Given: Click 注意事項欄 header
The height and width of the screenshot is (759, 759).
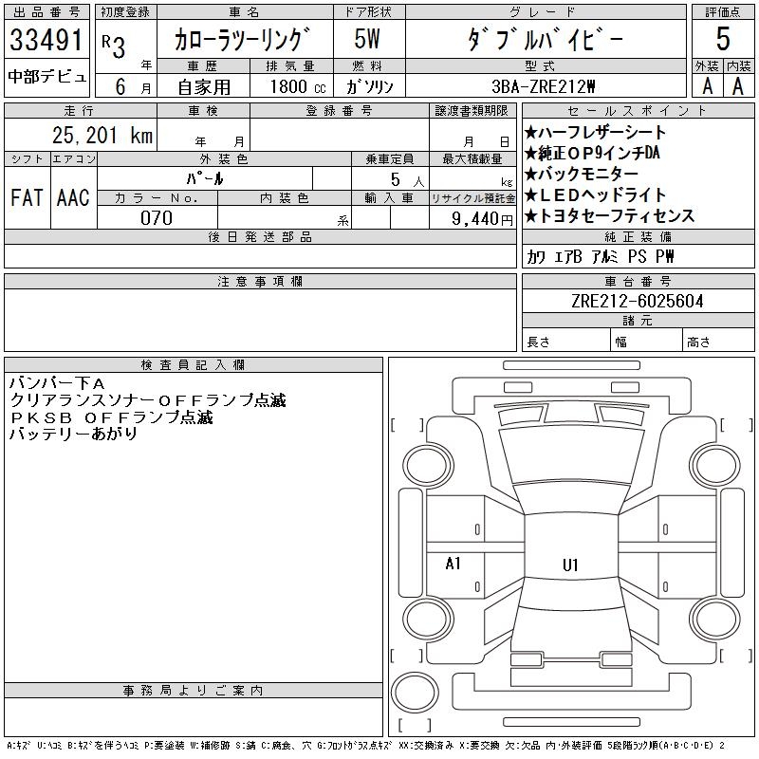Looking at the screenshot, I should coord(260,281).
